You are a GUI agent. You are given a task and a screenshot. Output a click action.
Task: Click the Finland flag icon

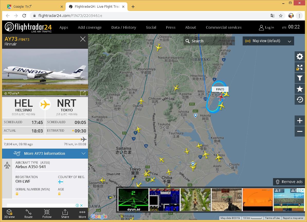tap(60, 182)
